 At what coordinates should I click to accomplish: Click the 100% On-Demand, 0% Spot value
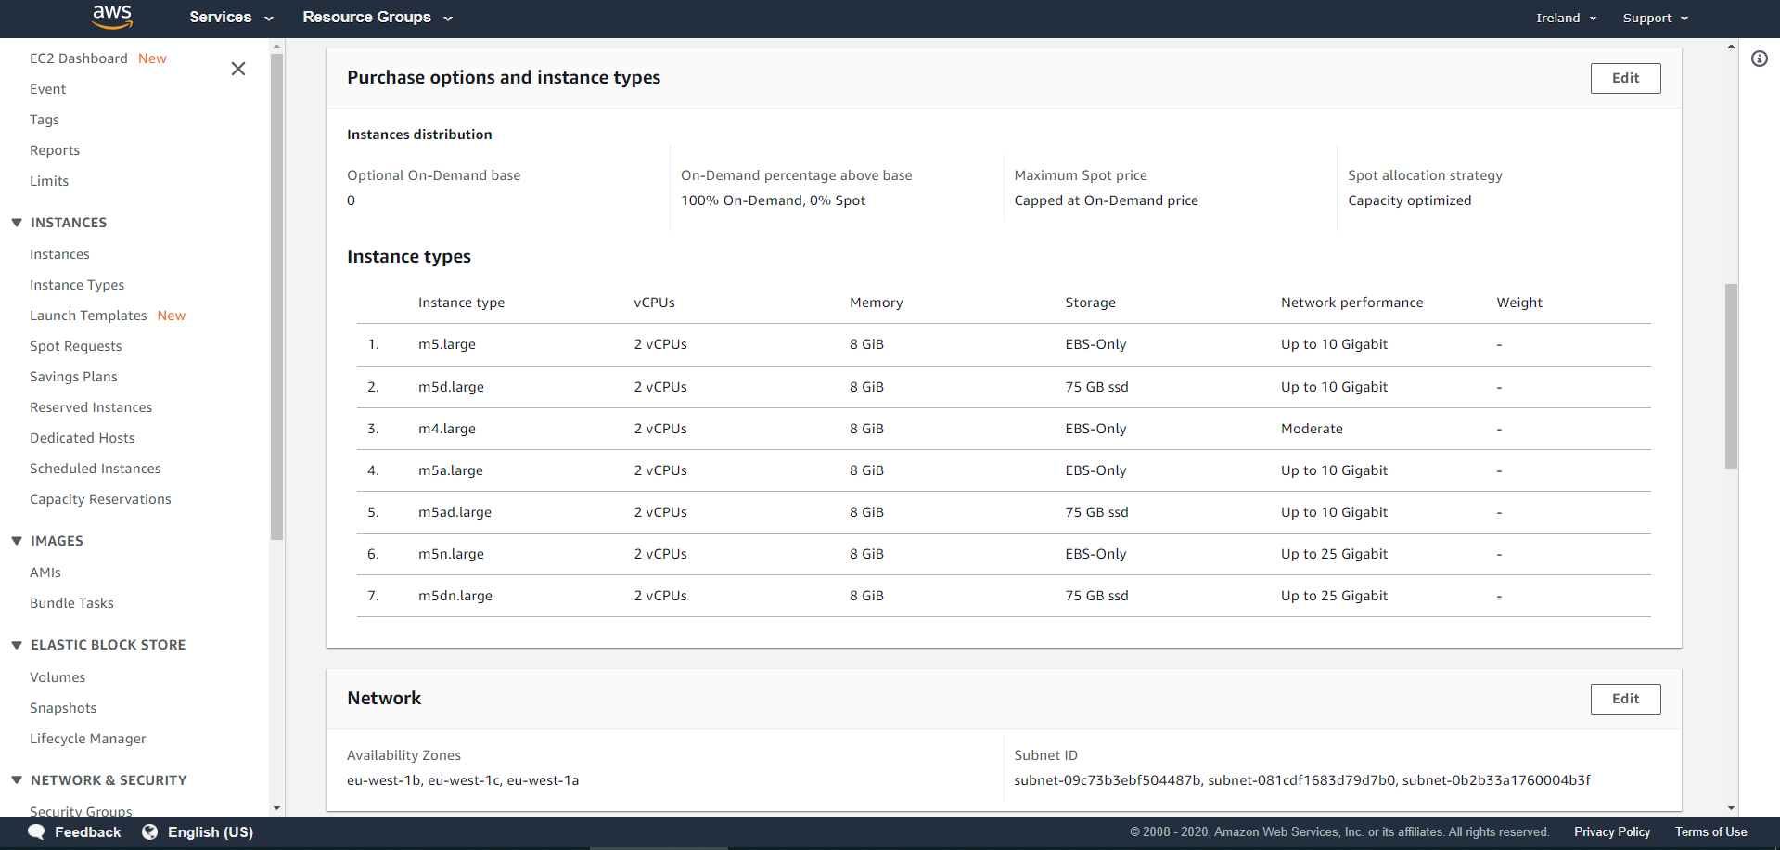click(x=773, y=200)
